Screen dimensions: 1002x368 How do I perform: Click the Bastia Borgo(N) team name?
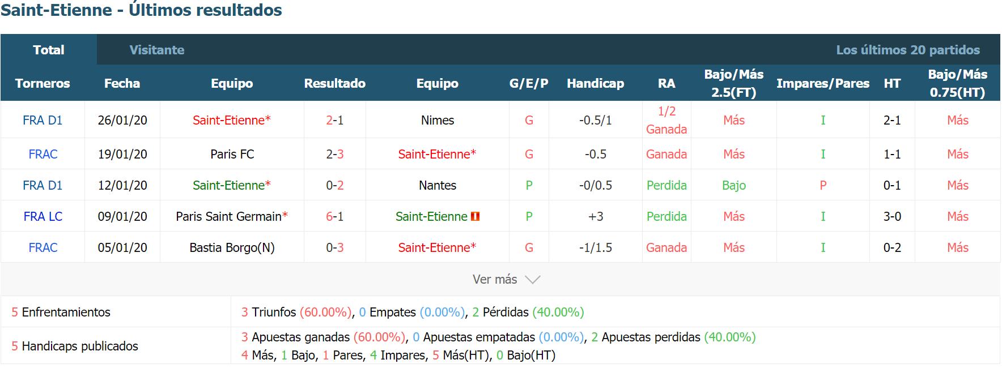click(232, 247)
